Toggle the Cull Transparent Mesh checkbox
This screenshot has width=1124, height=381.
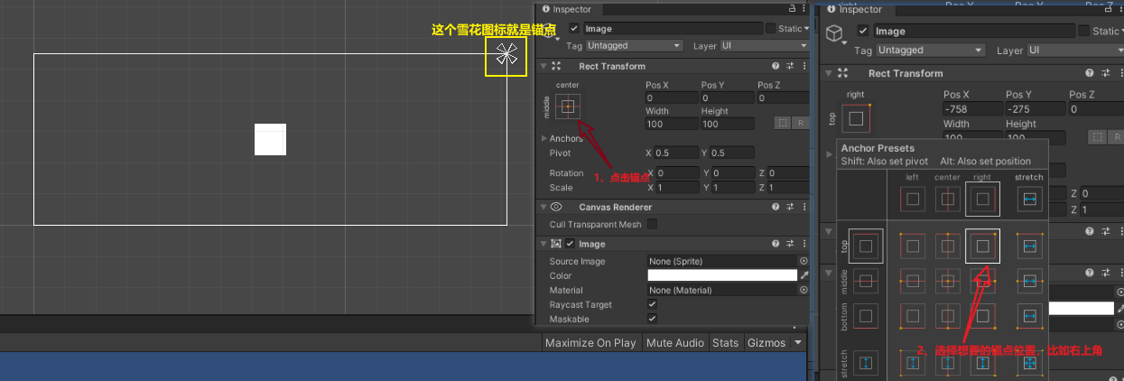pos(652,225)
